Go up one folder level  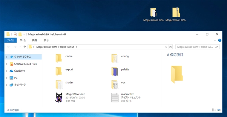click(x=25, y=47)
